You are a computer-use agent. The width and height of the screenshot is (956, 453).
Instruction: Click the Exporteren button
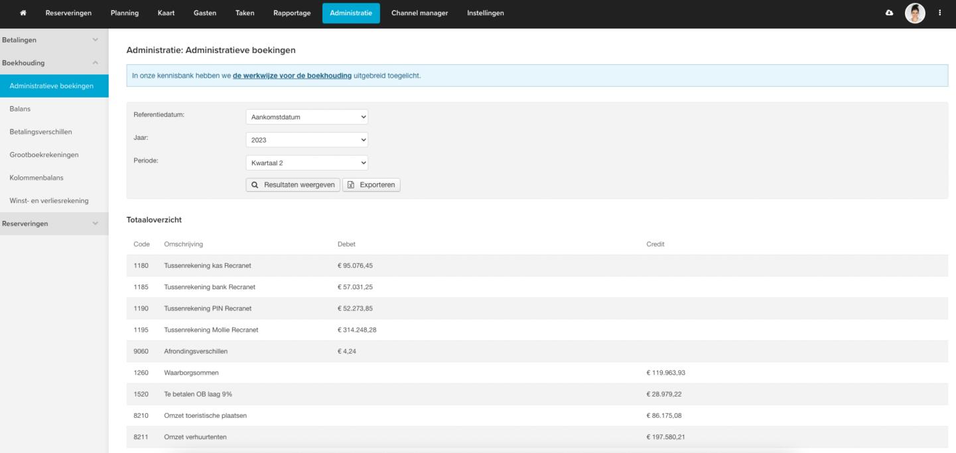tap(372, 185)
